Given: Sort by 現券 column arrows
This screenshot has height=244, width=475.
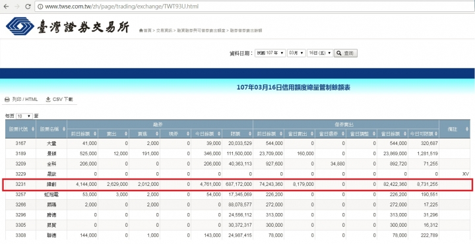Looking at the screenshot, I should [188, 134].
